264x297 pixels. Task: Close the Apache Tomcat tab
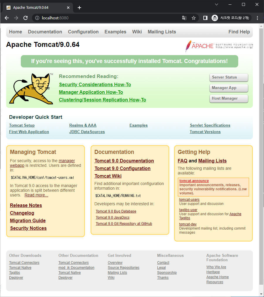click(x=68, y=8)
